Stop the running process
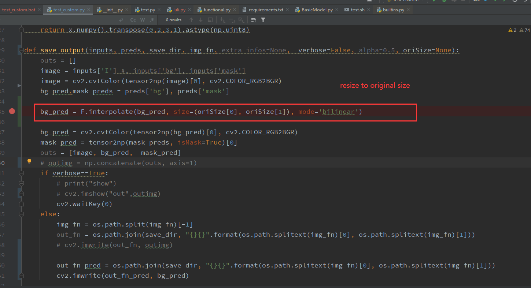Screen dimensions: 531x288 pos(462,1)
